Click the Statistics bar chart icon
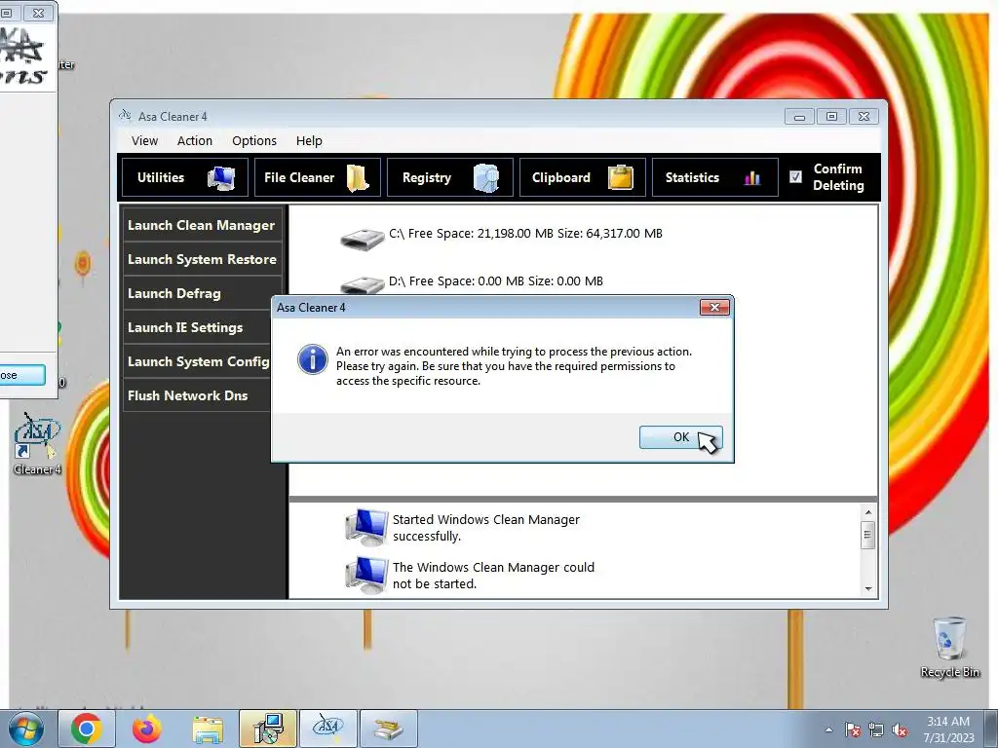This screenshot has height=748, width=998. [x=752, y=177]
